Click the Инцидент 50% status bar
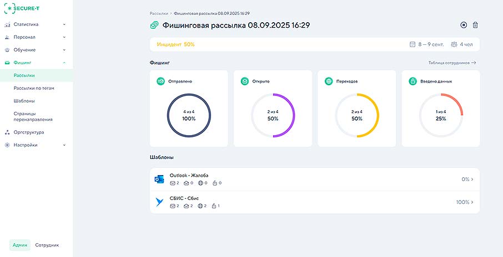Screen dimensions: 503x257 pyautogui.click(x=315, y=44)
